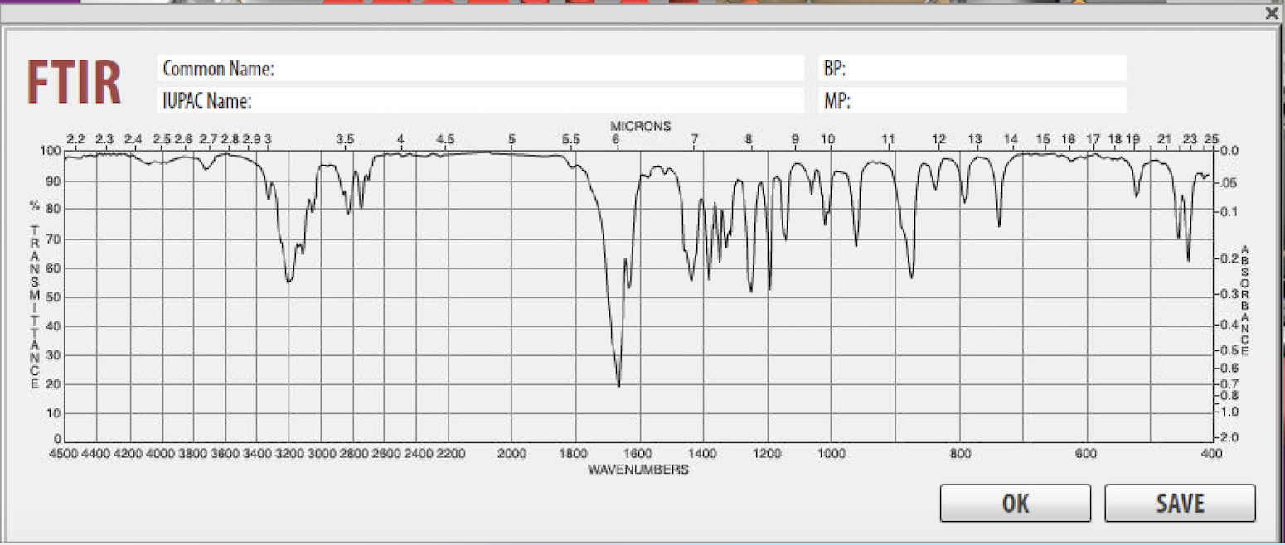
Task: Click the OK button
Action: click(x=1015, y=503)
